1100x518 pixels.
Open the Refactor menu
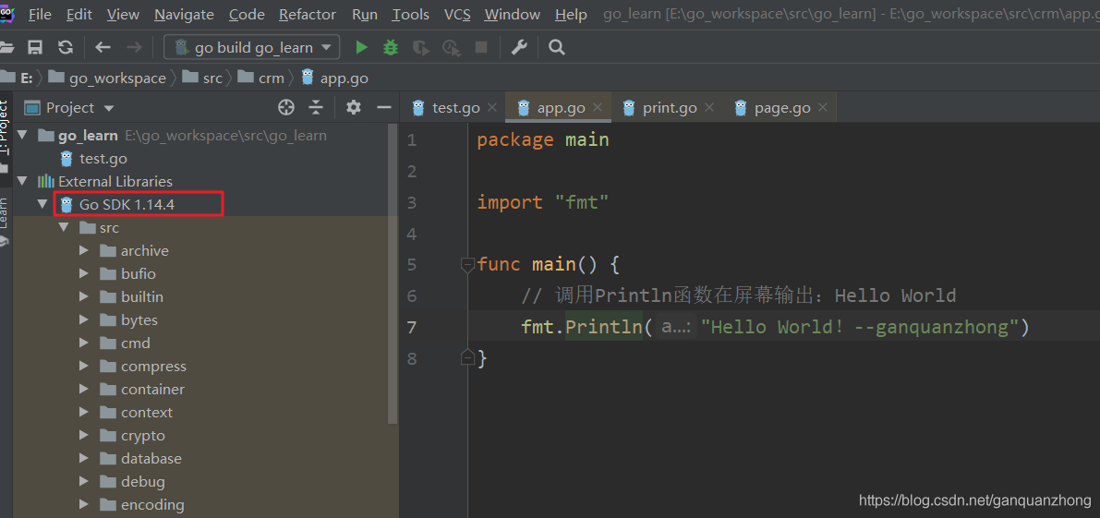point(308,15)
